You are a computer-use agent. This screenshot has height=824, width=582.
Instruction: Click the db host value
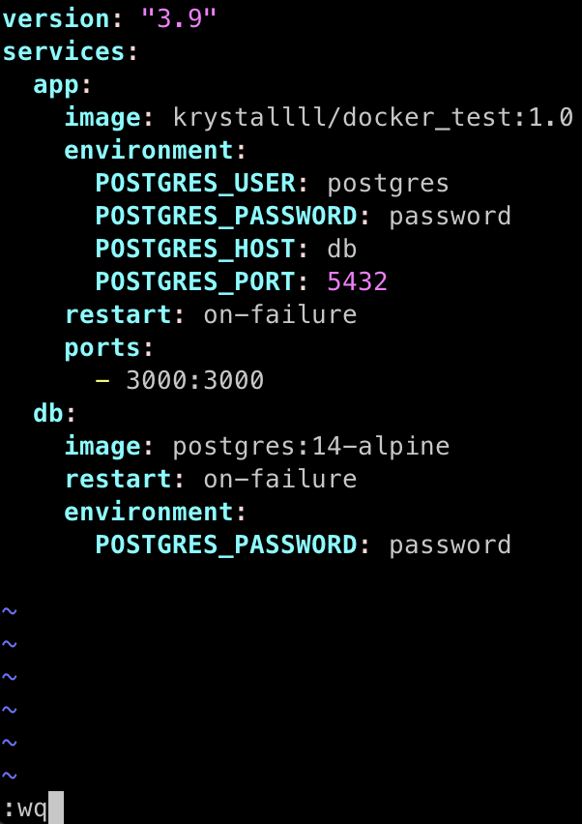pyautogui.click(x=342, y=250)
